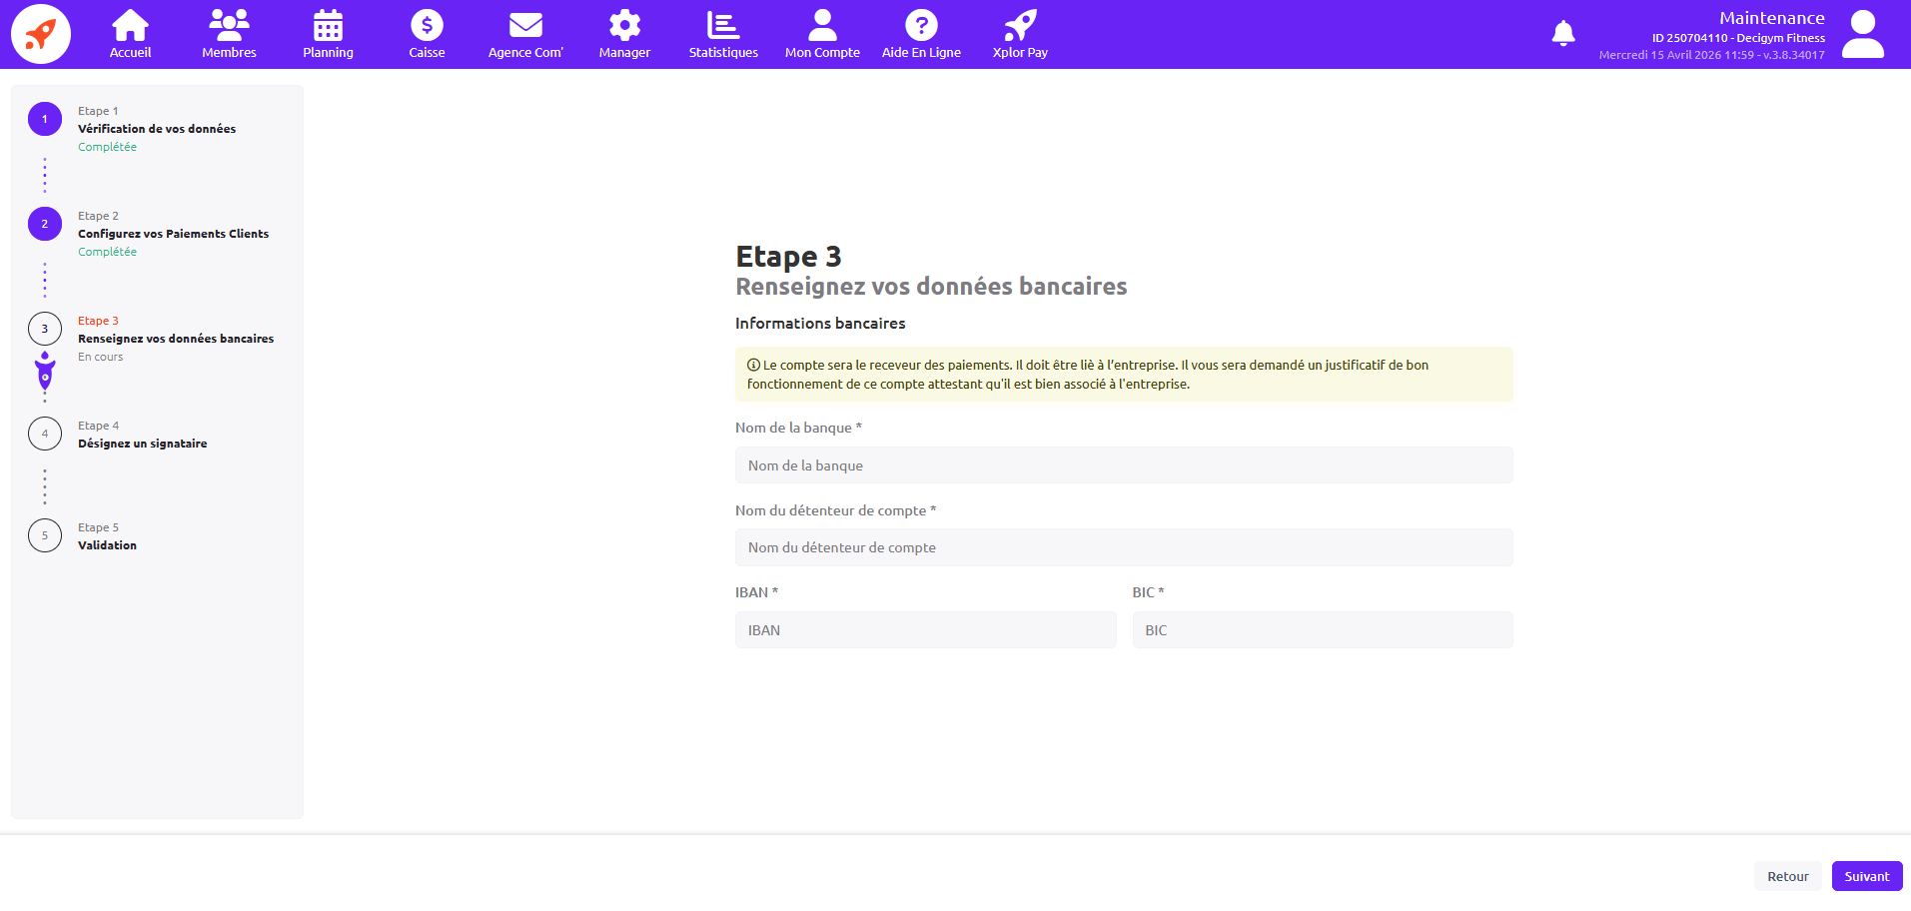Screen dimensions: 1911x911
Task: Click the ID 250704110 - Decigym Fitness text
Action: pos(1738,38)
